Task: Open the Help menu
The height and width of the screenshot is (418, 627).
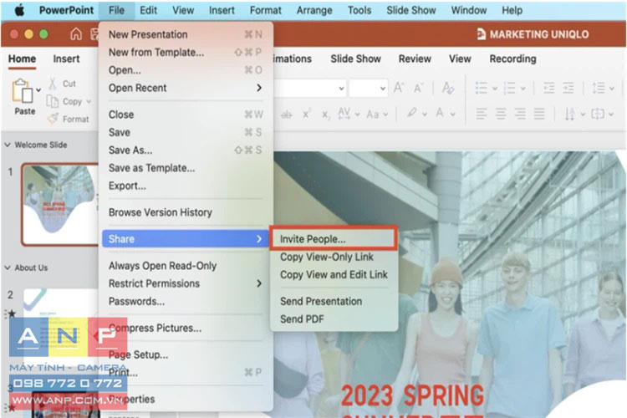Action: click(x=512, y=10)
